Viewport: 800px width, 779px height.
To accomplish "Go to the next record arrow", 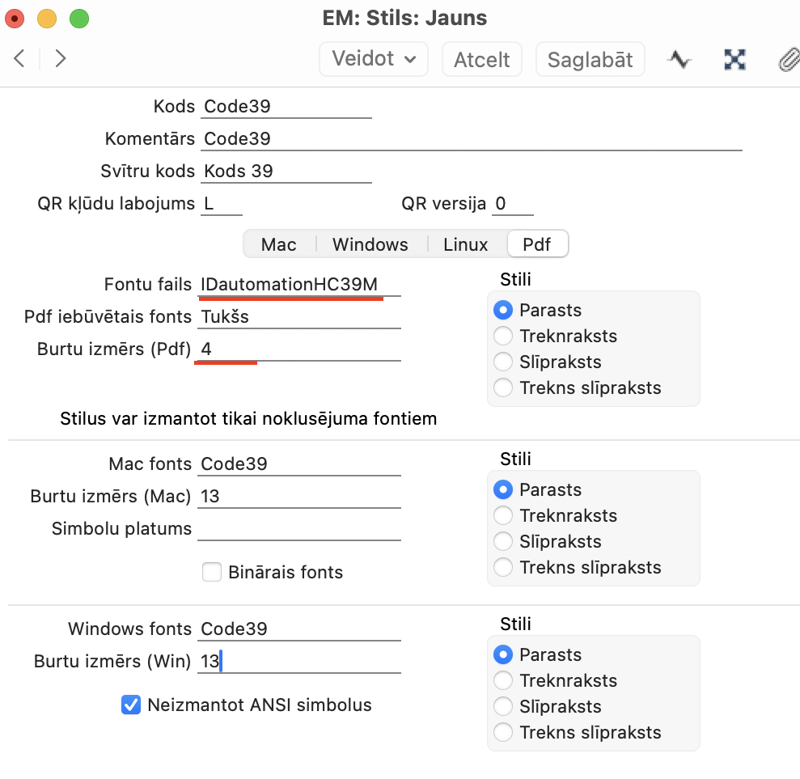I will tap(60, 59).
